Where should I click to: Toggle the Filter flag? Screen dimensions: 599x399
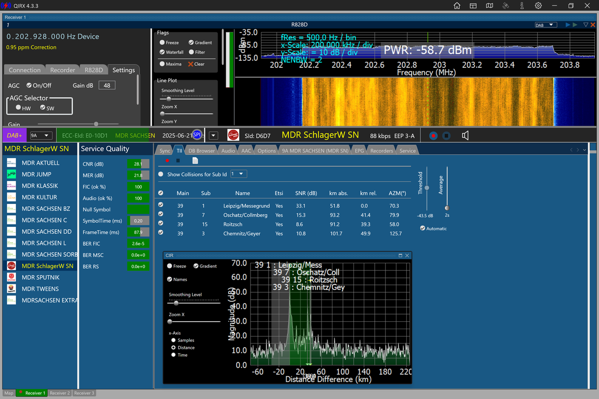[x=191, y=52]
